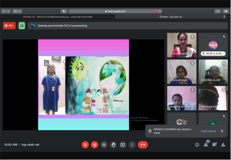
Task: Click the present now screen icon
Action: click(123, 145)
